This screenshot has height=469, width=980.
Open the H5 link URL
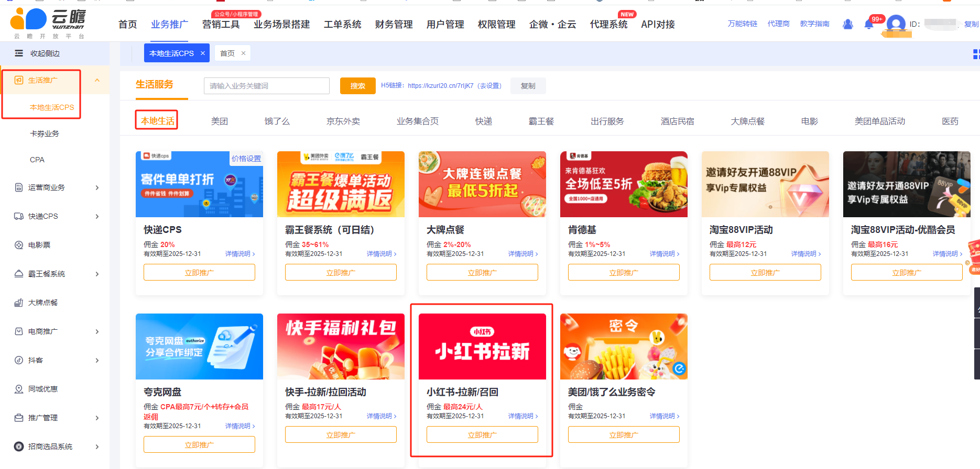click(x=440, y=86)
